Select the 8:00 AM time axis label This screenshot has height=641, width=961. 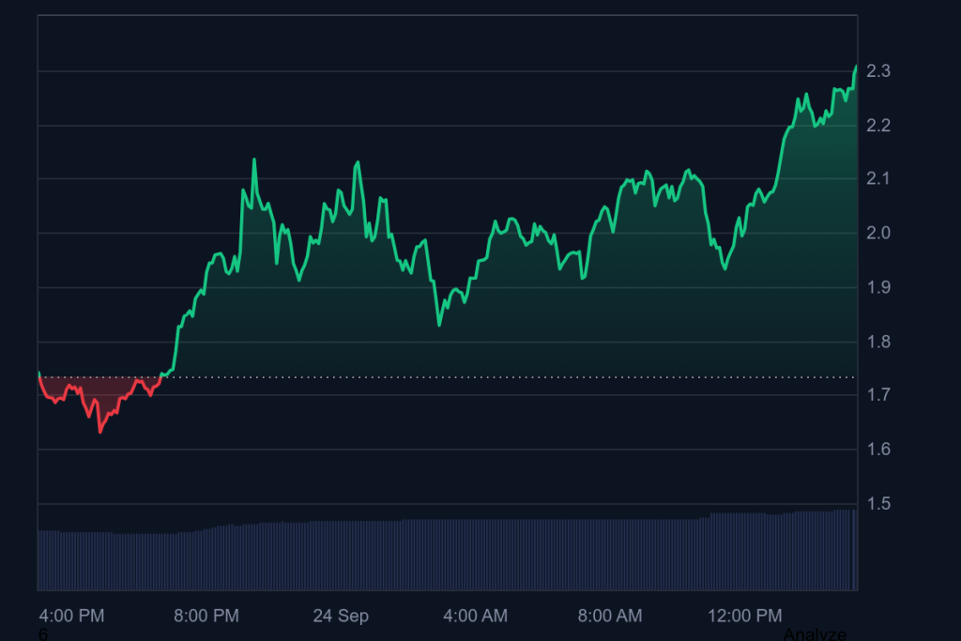pyautogui.click(x=610, y=616)
